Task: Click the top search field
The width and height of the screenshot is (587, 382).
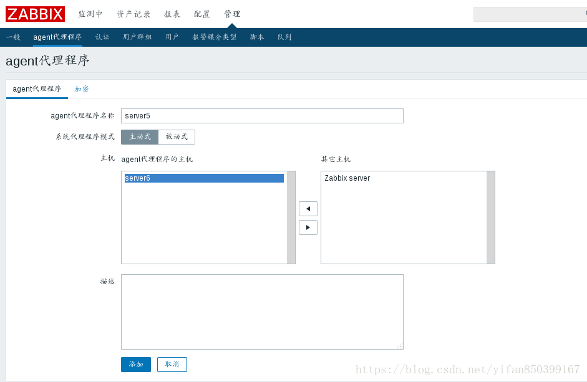Action: pyautogui.click(x=530, y=14)
